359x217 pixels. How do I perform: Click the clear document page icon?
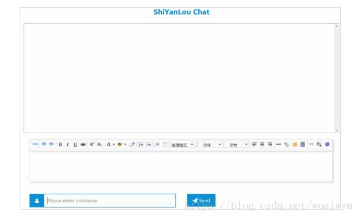pos(165,144)
